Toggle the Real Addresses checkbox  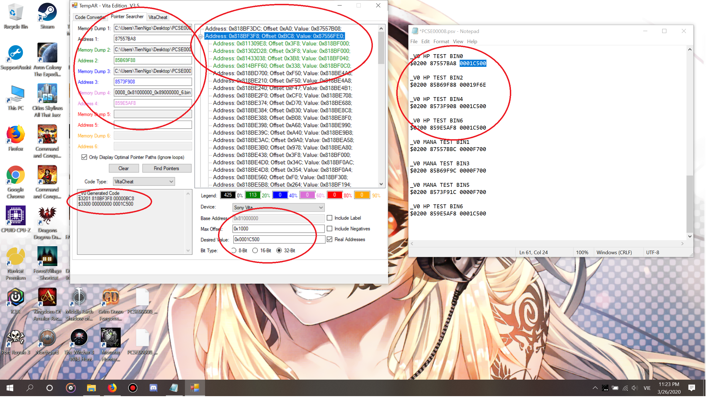pyautogui.click(x=330, y=240)
